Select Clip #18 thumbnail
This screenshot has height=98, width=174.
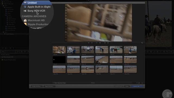[x=130, y=69]
